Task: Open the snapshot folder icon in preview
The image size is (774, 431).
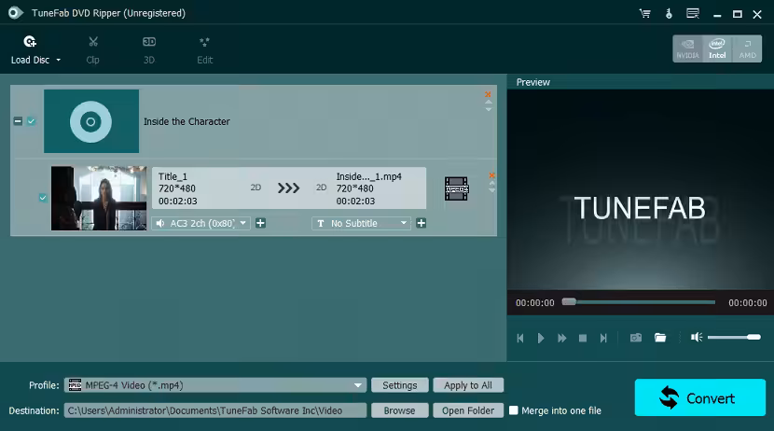Action: (x=660, y=338)
